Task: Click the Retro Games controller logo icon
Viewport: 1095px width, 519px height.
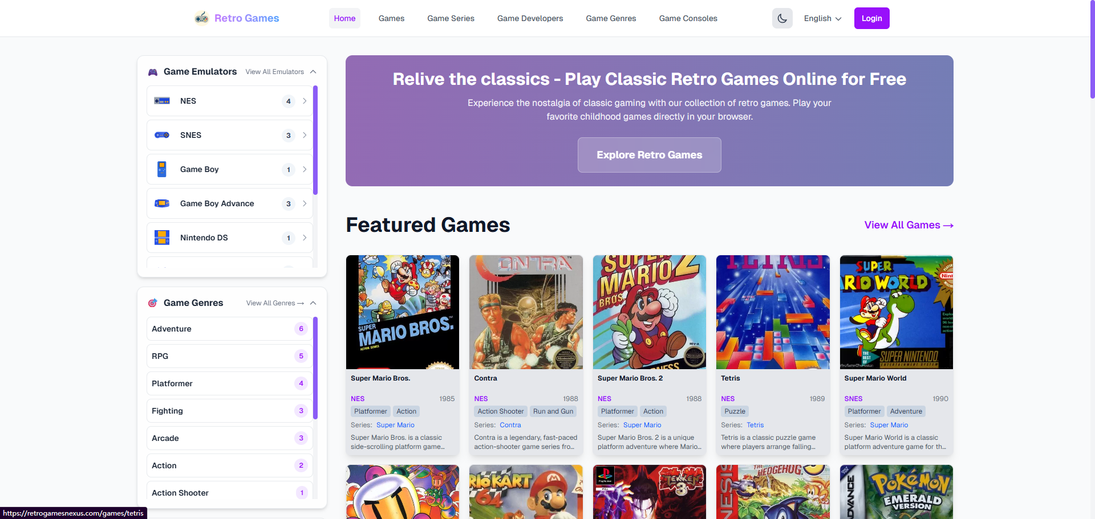Action: pos(201,18)
